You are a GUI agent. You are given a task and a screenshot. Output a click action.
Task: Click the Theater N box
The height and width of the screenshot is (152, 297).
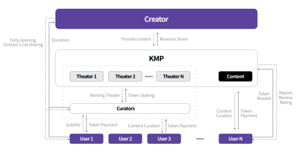173,76
